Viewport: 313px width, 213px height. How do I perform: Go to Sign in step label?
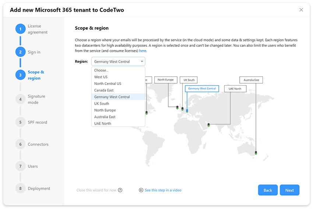[34, 52]
